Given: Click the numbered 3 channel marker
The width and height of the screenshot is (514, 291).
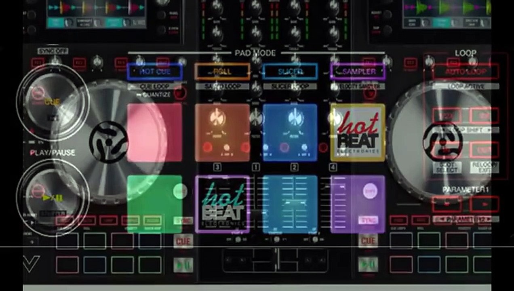Looking at the screenshot, I should pyautogui.click(x=217, y=167).
